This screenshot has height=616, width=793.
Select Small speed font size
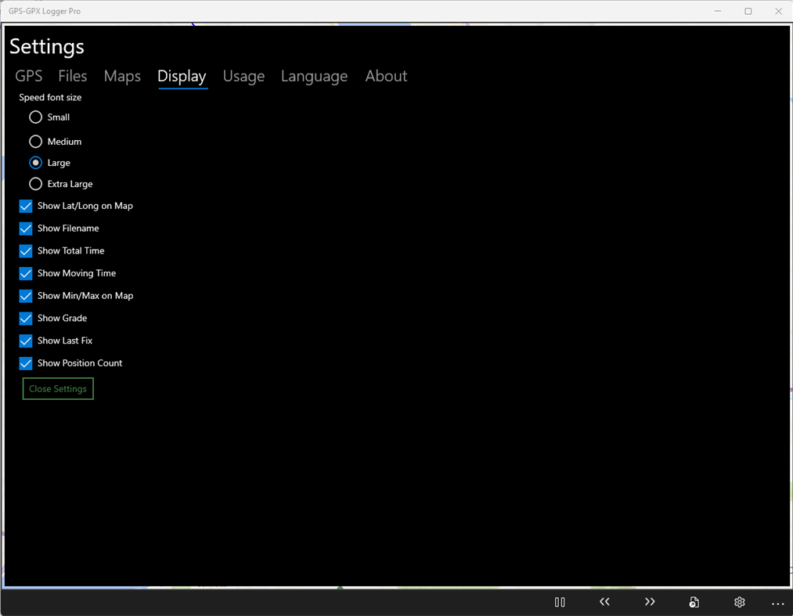click(x=35, y=117)
